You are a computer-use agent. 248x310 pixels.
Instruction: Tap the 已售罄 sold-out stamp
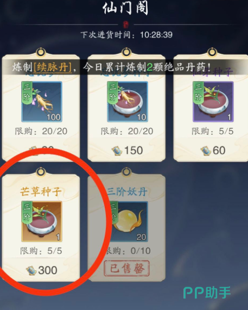point(126,268)
